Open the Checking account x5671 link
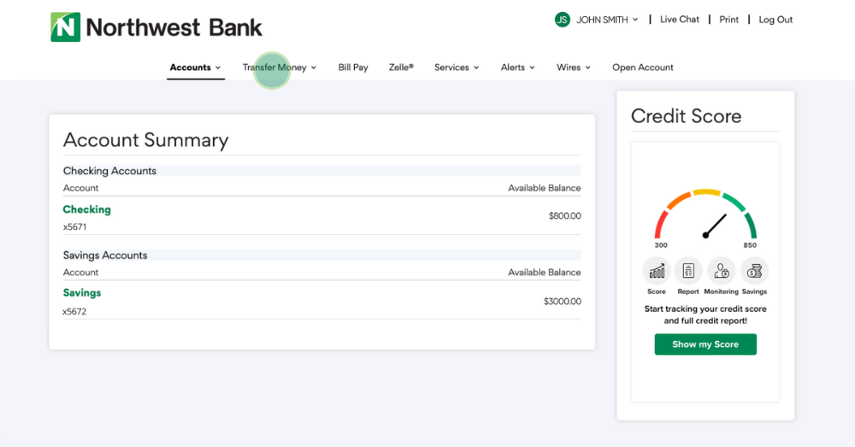This screenshot has height=447, width=855. click(86, 209)
